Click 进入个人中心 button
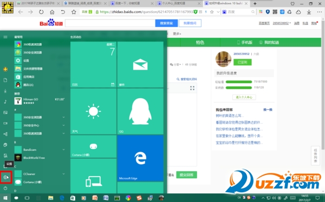Viewport: 325px width, 202px height. click(244, 97)
